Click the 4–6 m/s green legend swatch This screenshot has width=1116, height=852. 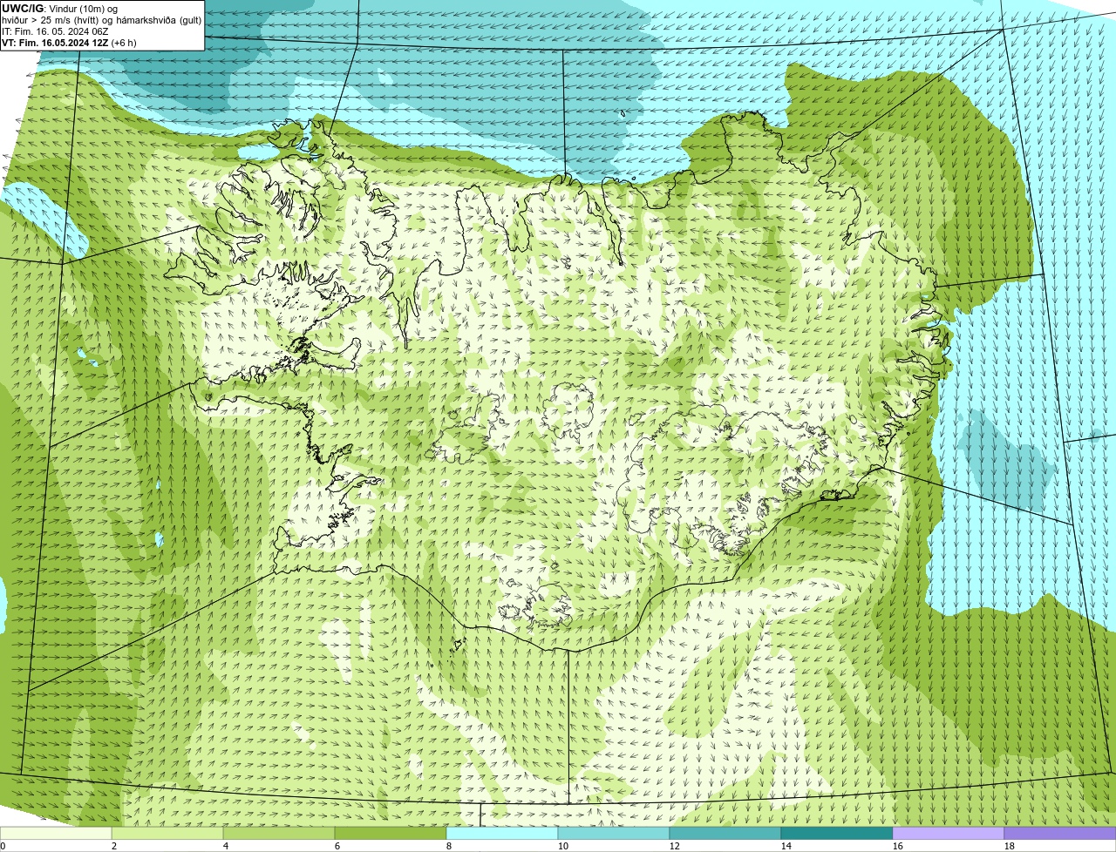coord(279,833)
